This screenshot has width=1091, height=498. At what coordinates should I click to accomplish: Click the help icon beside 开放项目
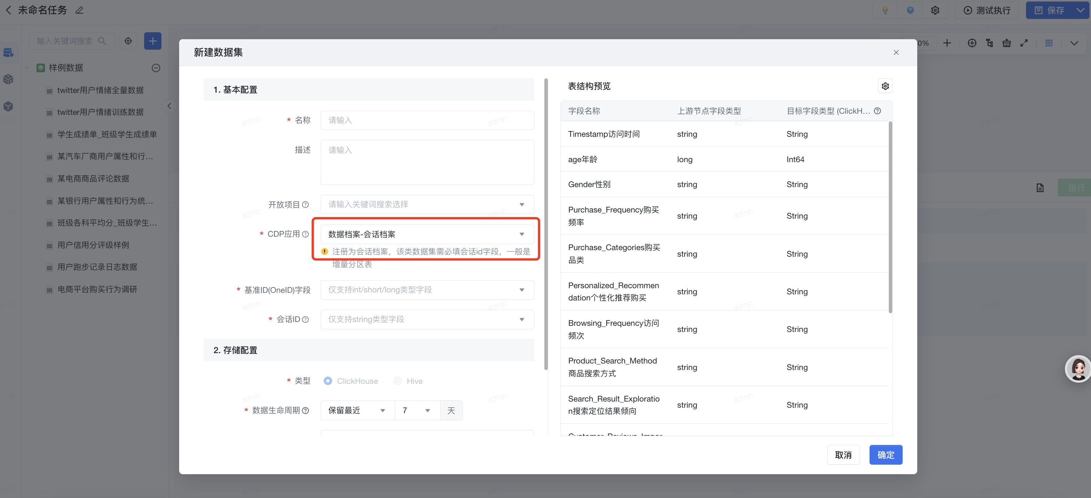tap(305, 204)
